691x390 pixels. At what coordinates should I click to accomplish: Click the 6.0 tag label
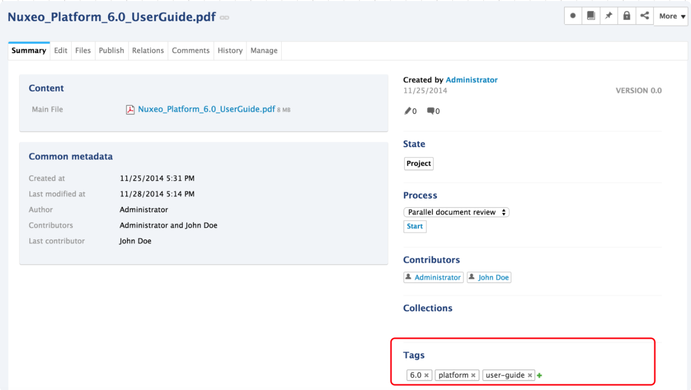[x=416, y=376]
